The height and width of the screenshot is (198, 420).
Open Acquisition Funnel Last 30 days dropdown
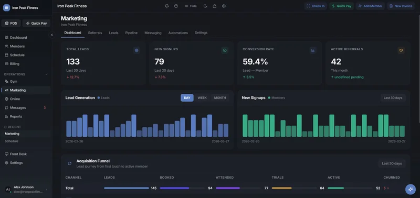point(392,163)
